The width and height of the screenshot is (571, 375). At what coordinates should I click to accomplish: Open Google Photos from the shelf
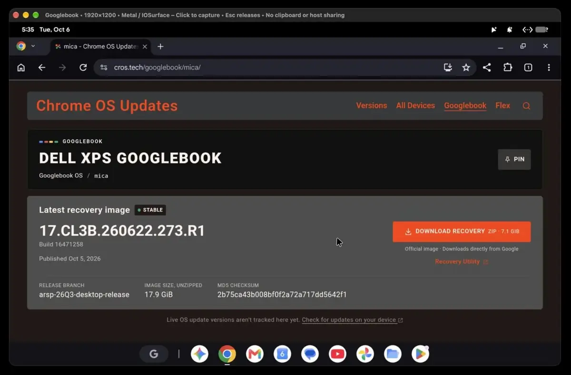(365, 354)
